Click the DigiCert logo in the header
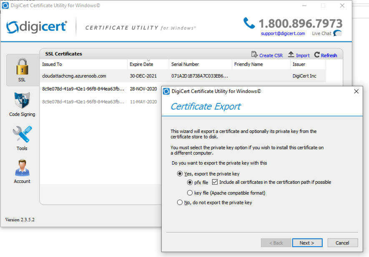 (x=36, y=27)
